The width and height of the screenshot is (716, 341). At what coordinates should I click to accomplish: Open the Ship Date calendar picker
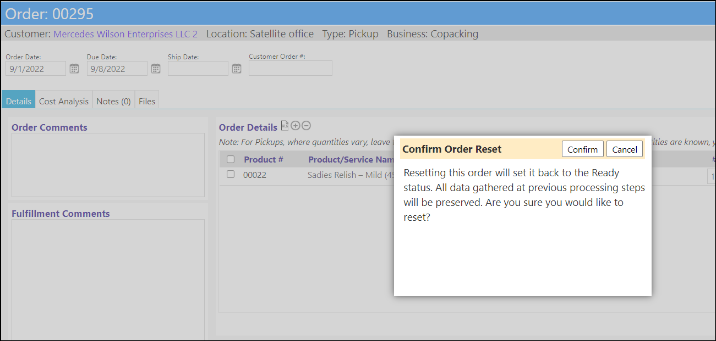pos(237,69)
